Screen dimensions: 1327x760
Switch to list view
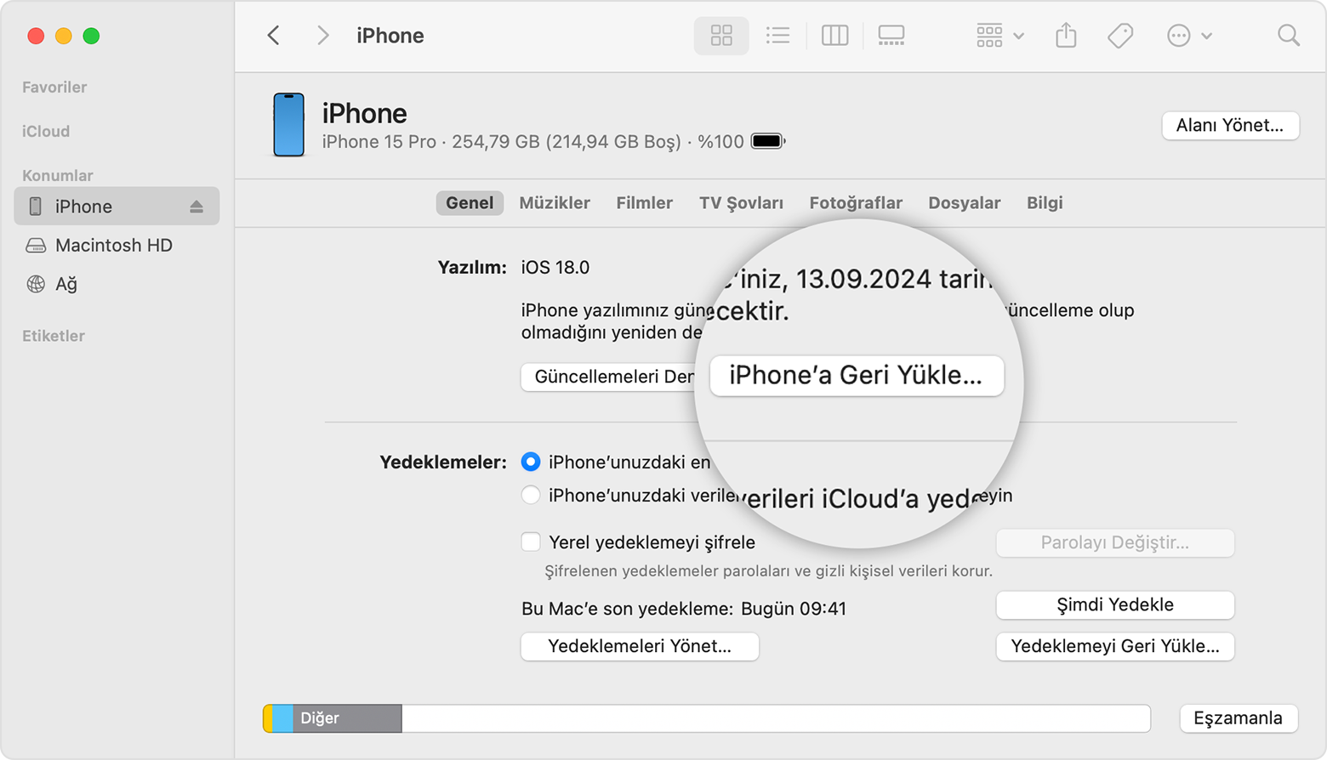coord(777,36)
